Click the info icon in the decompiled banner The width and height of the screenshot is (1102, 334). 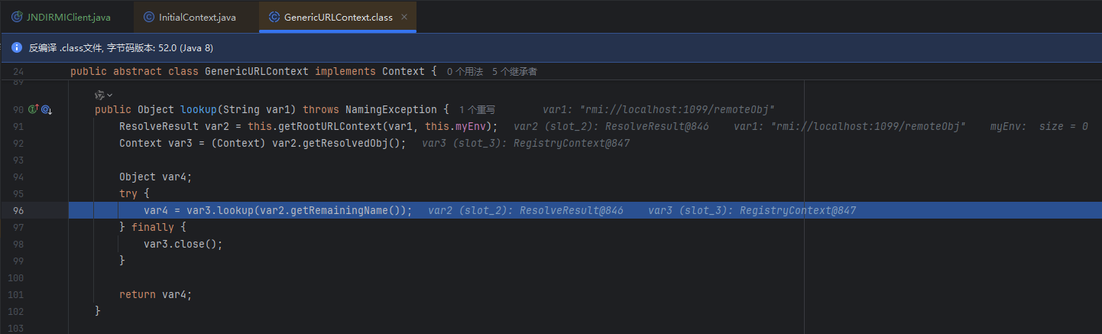click(x=16, y=47)
